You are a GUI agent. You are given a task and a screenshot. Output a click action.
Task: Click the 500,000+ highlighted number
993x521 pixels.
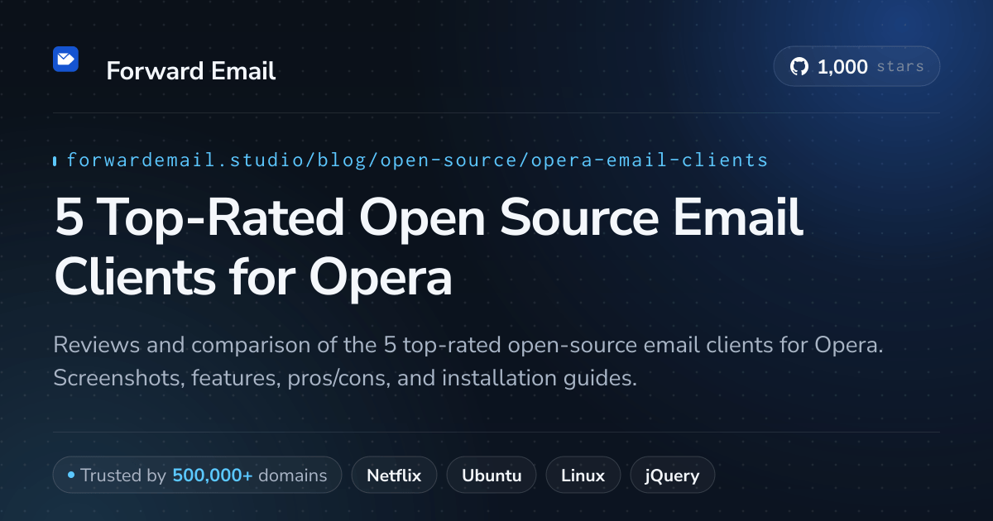click(x=213, y=476)
